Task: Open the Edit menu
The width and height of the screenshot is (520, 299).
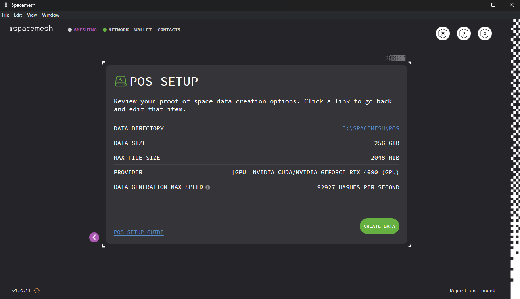Action: pos(18,15)
